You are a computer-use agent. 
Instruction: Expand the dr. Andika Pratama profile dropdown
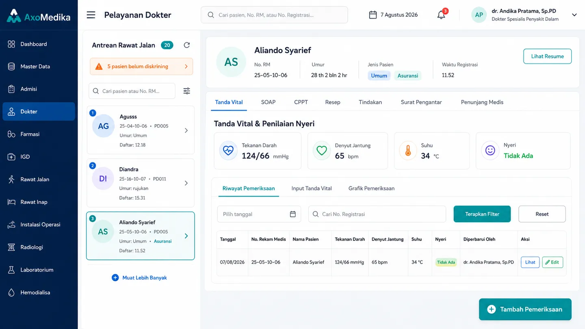click(x=574, y=15)
